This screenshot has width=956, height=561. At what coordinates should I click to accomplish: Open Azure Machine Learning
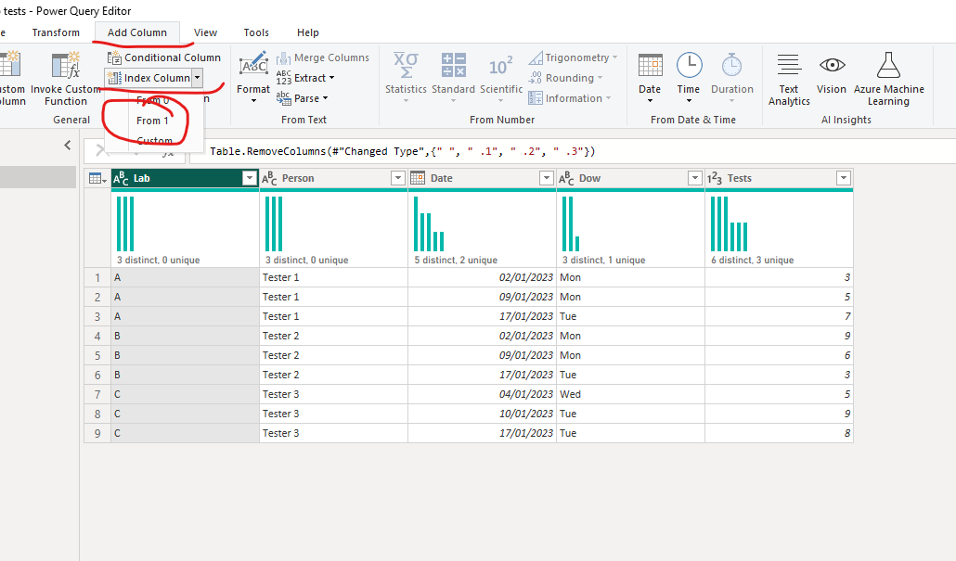[888, 79]
